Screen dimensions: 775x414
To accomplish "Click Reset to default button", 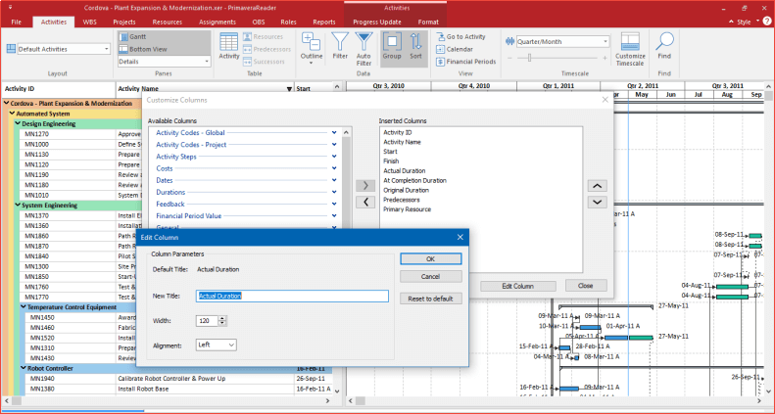I will pyautogui.click(x=430, y=299).
